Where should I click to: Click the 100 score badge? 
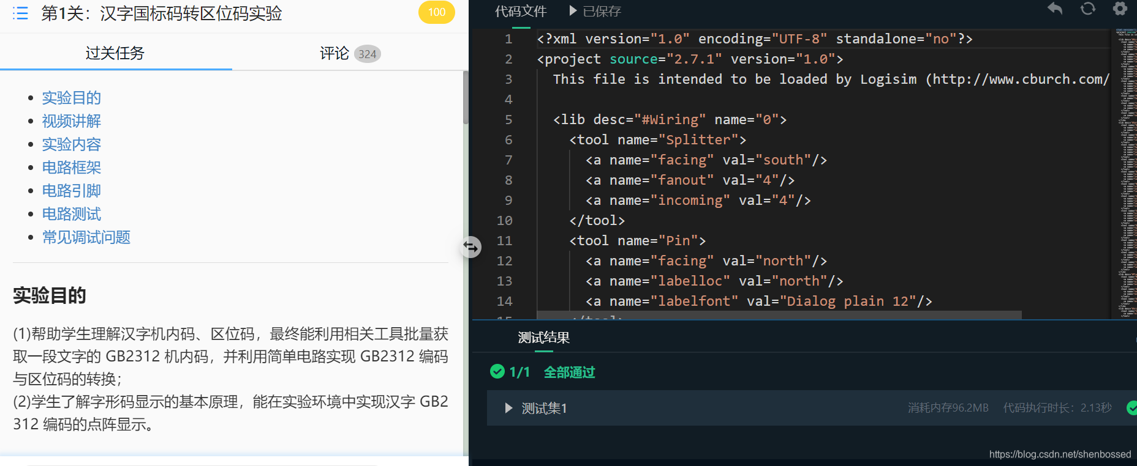(437, 12)
